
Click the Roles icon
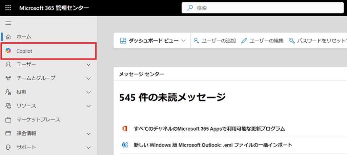[8, 92]
